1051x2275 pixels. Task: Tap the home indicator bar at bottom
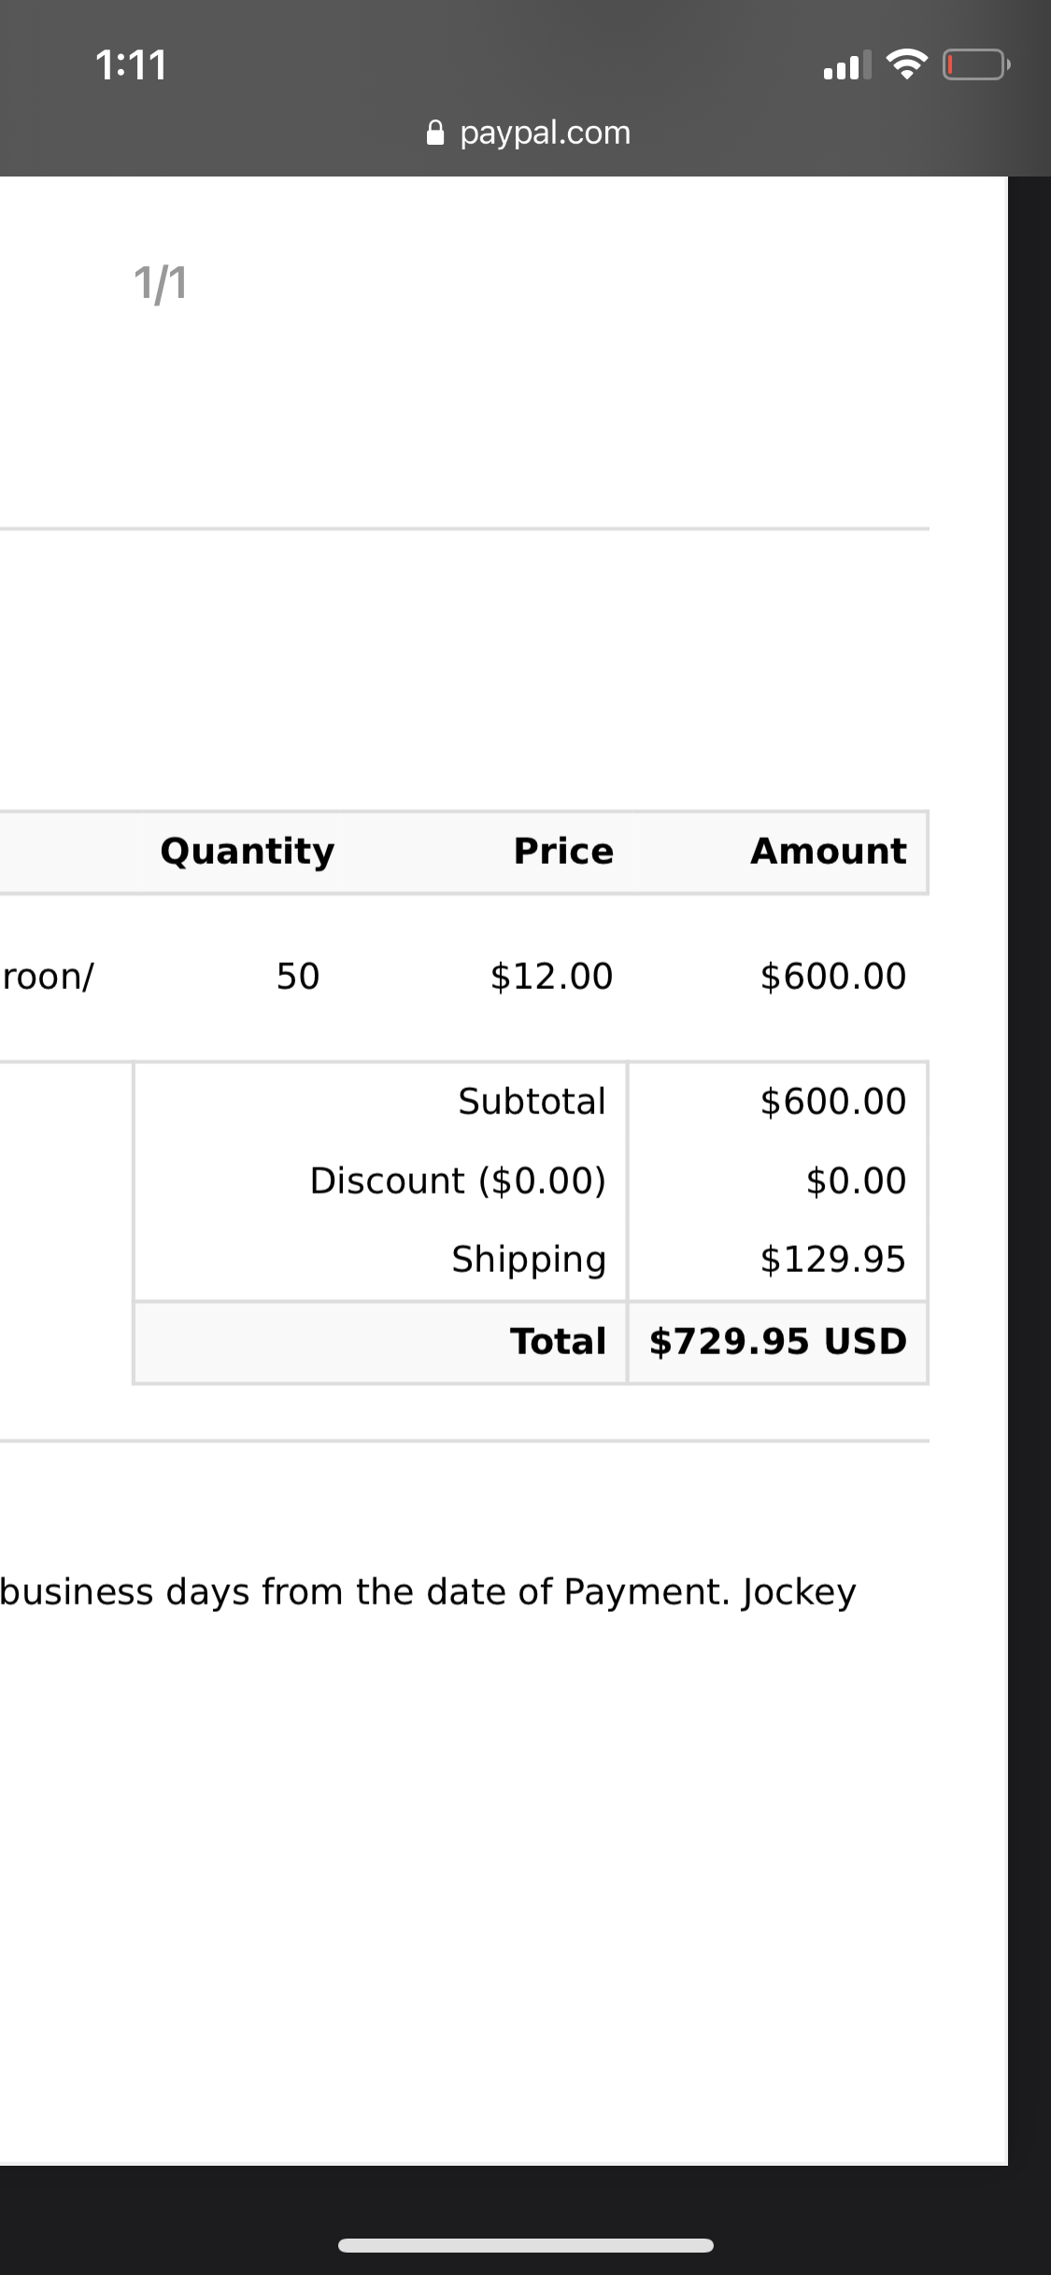[x=526, y=2245]
